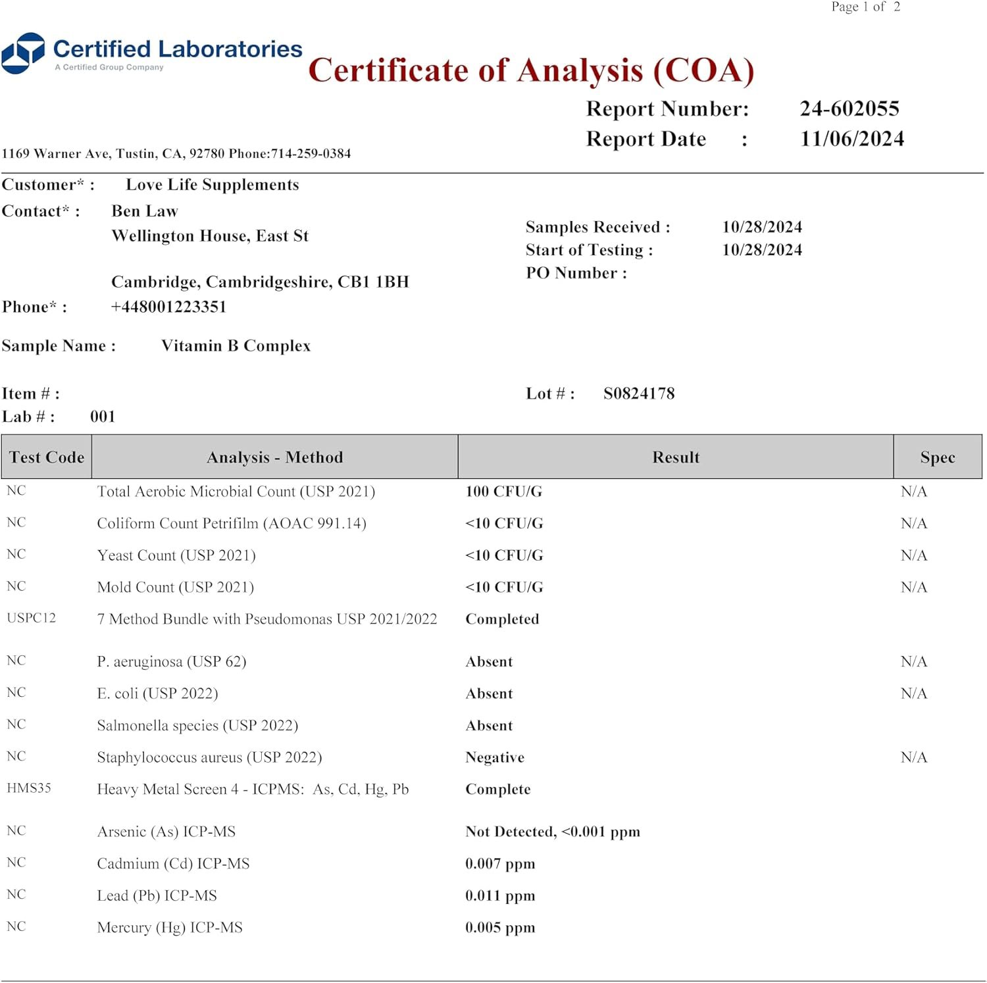Select customer name Love Life Supplements
This screenshot has width=987, height=983.
pos(212,185)
